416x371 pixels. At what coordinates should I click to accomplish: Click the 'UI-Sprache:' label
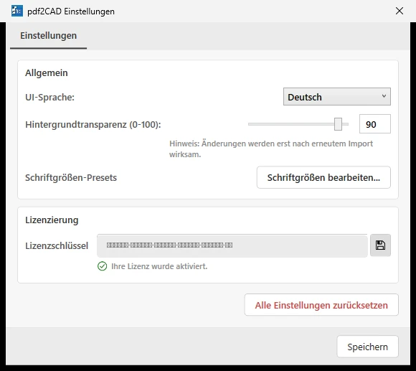point(50,98)
